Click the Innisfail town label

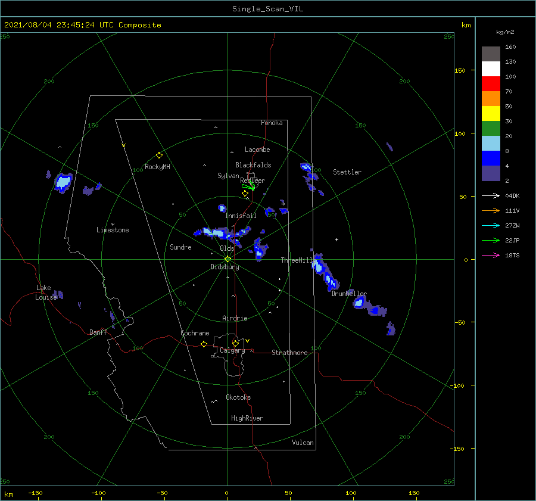(x=241, y=216)
